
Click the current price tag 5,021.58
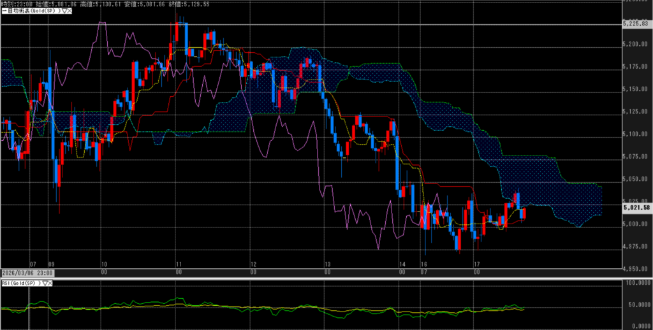(x=636, y=207)
